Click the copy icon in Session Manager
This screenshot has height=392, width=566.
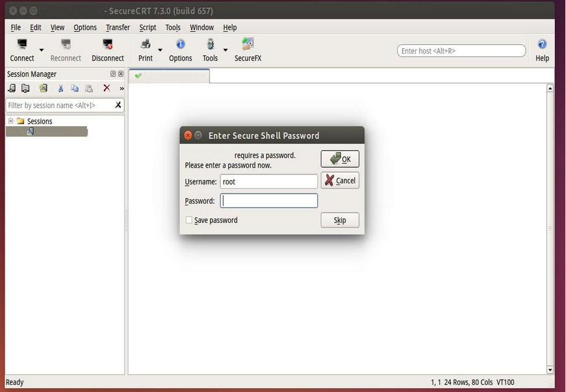tap(75, 88)
